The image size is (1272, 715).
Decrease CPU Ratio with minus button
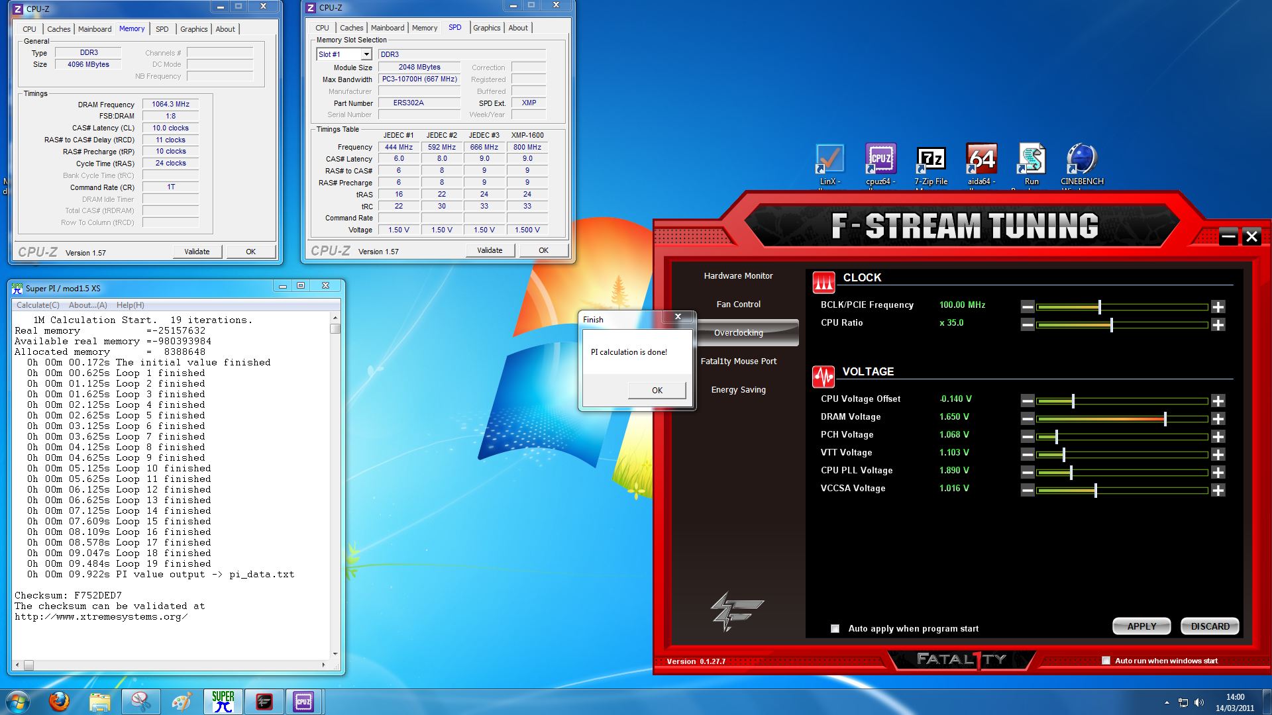(1027, 324)
